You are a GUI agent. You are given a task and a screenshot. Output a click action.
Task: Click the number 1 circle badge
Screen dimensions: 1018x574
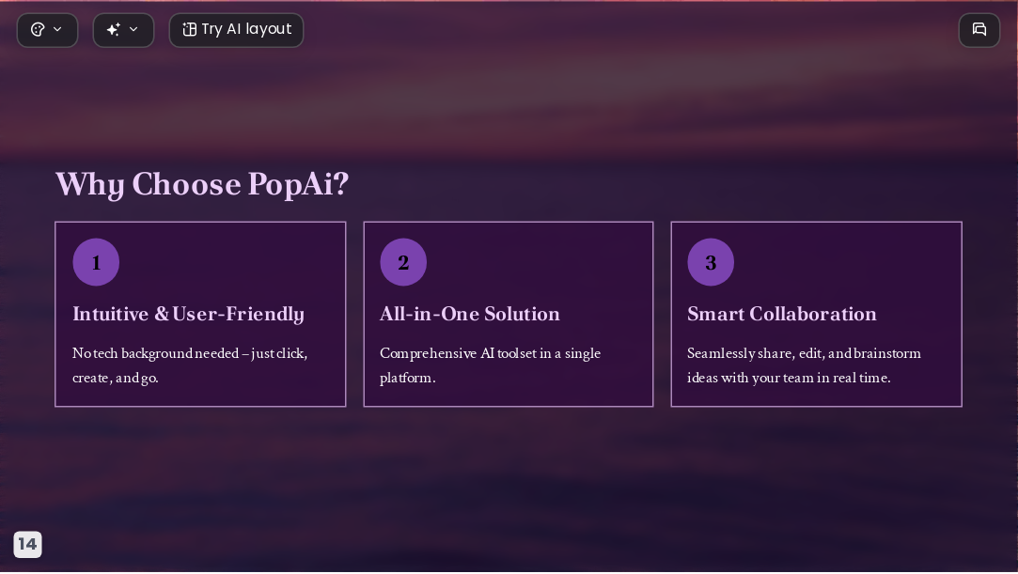[96, 262]
